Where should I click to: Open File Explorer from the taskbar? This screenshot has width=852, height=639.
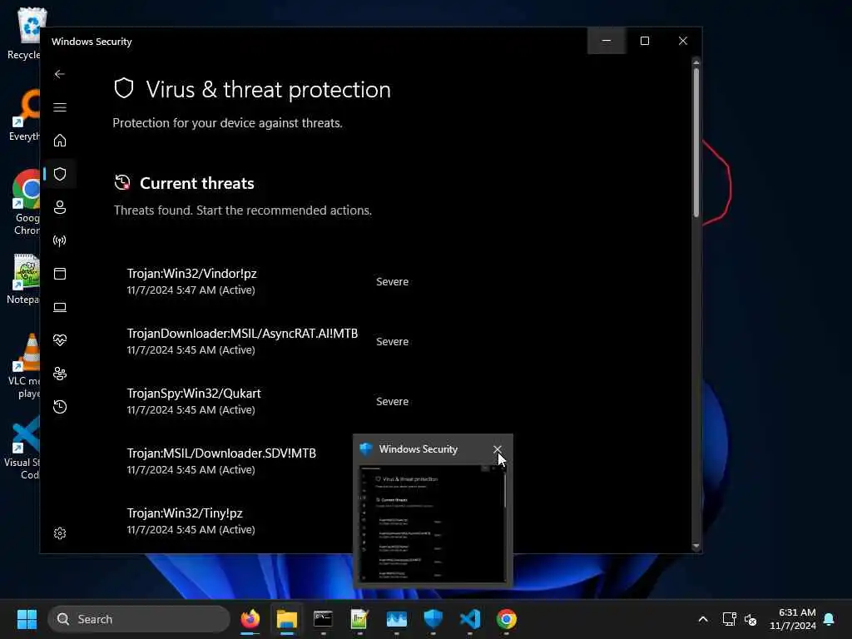pyautogui.click(x=287, y=619)
